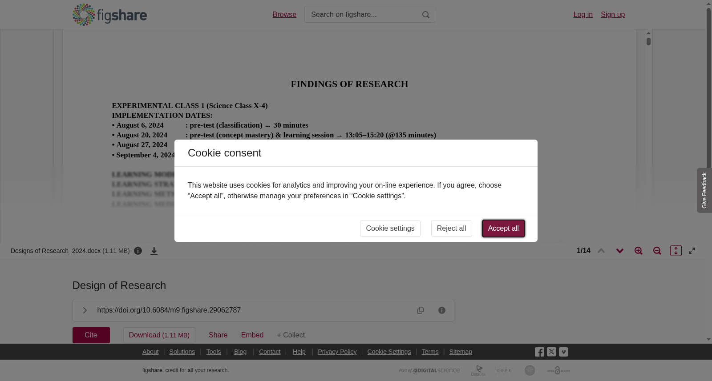Click the DOI URL text
712x381 pixels.
[x=169, y=310]
